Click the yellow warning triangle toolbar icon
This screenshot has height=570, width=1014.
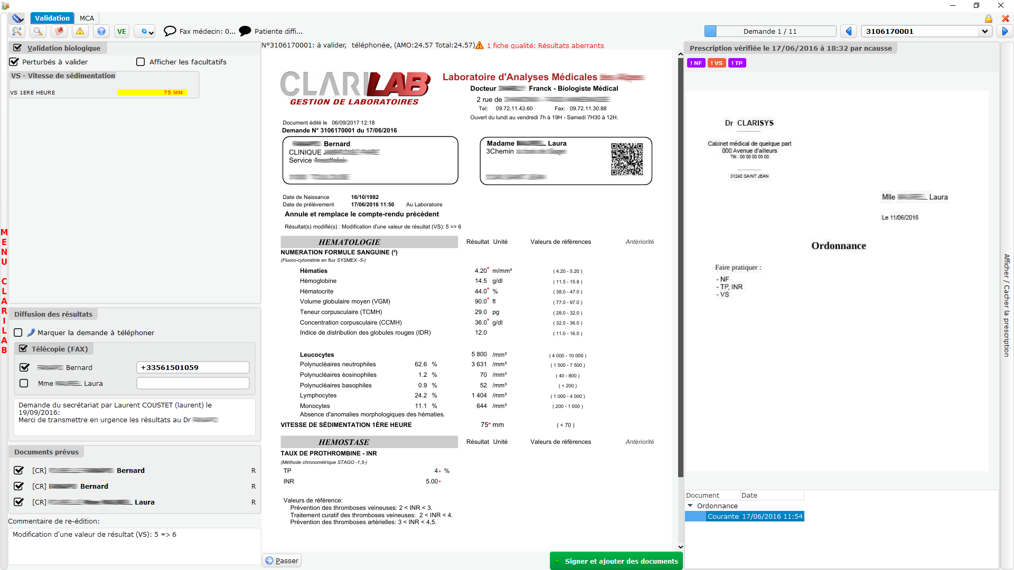[80, 31]
